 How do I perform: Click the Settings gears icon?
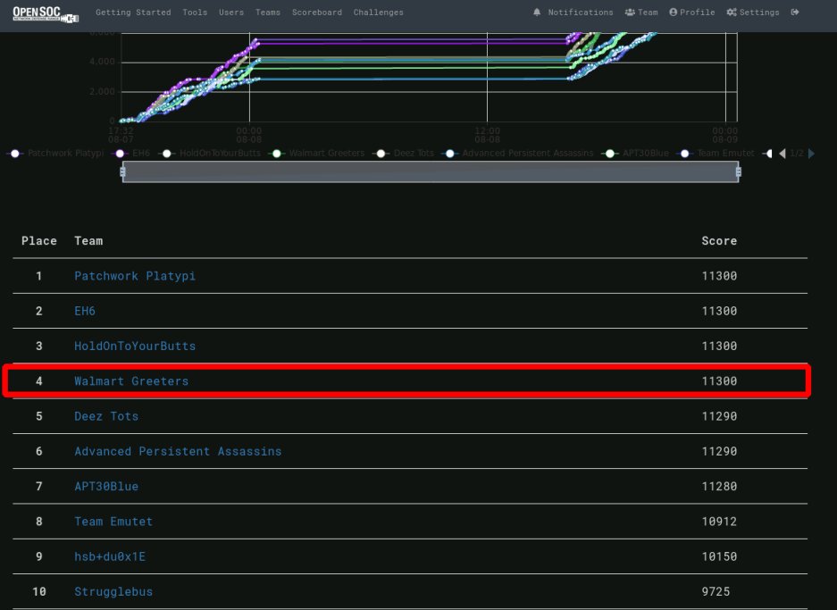(x=732, y=13)
